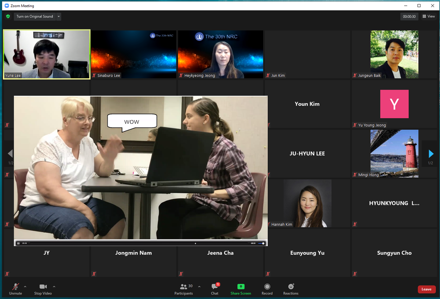Click the HYUNKYOUNG L... participant tile
Viewport: 440px width, 299px height.
394,203
